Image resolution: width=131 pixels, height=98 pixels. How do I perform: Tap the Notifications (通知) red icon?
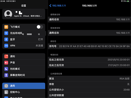tap(6, 56)
